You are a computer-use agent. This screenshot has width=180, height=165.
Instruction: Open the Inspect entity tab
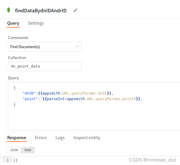pos(87,138)
